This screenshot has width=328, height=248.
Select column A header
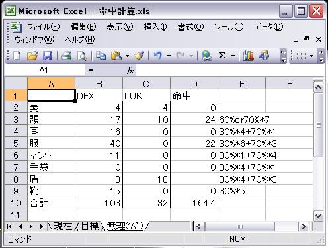point(51,83)
